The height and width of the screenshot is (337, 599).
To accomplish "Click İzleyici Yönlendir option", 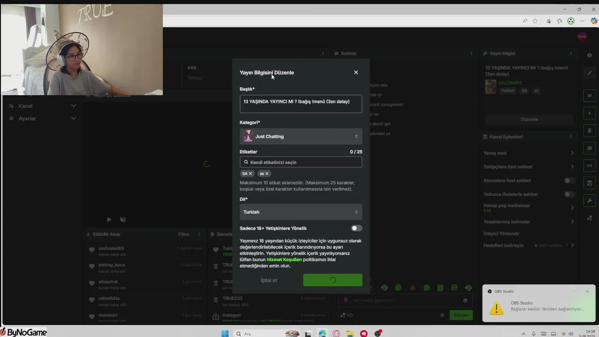I will tap(501, 234).
